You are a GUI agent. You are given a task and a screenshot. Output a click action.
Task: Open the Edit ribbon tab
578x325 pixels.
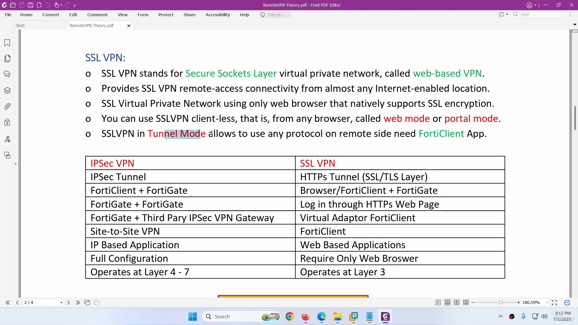73,15
